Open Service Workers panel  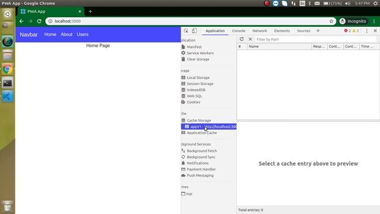pos(200,53)
